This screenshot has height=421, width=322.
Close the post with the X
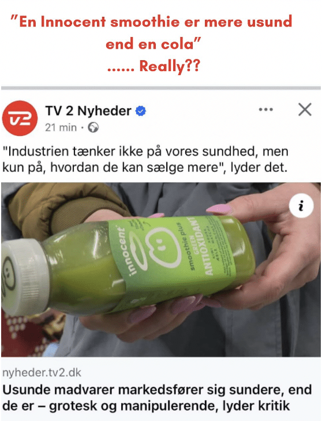pyautogui.click(x=305, y=109)
